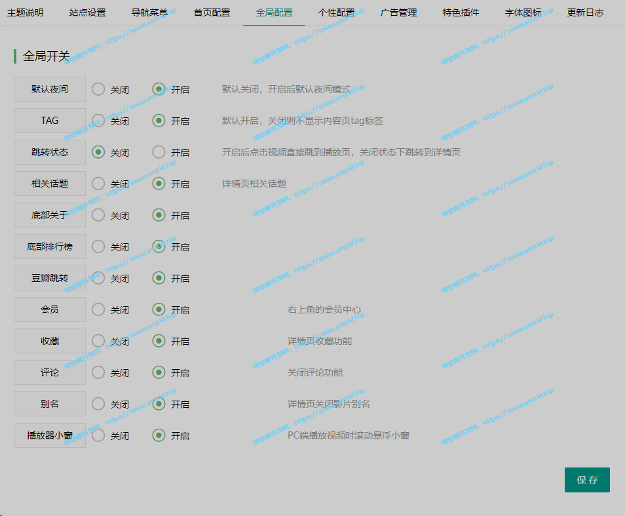
Task: Disable 豆瓣跳转 via 关闭 radio
Action: pos(98,278)
